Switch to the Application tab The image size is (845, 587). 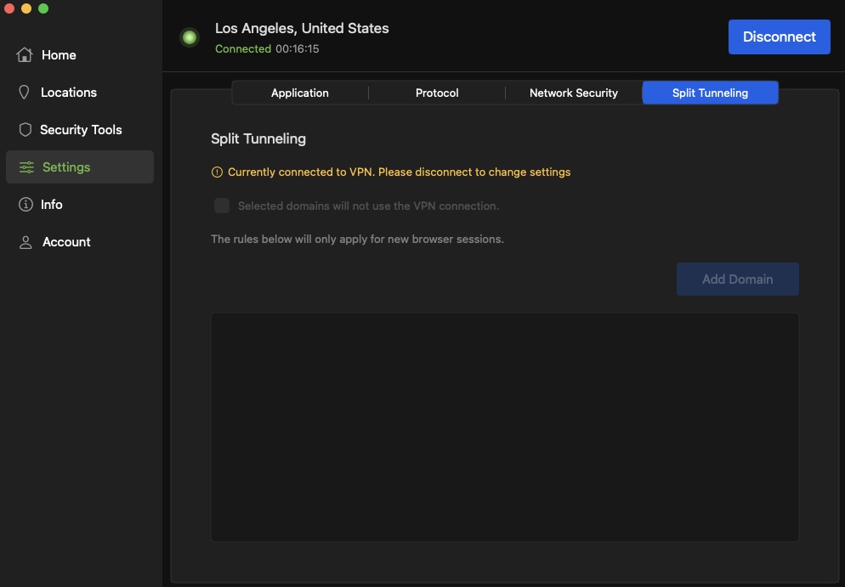[x=300, y=93]
